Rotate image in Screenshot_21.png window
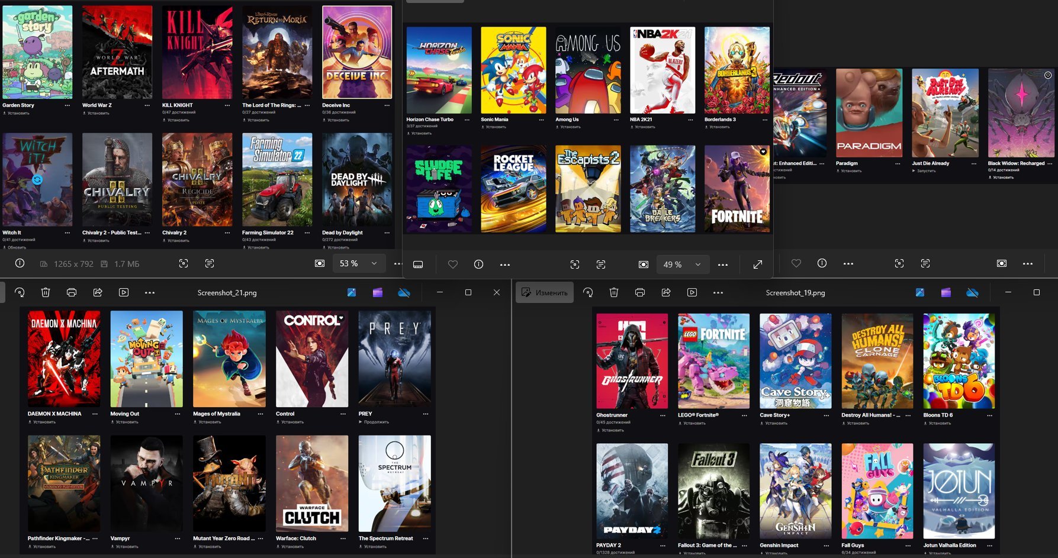This screenshot has width=1058, height=558. [x=20, y=292]
